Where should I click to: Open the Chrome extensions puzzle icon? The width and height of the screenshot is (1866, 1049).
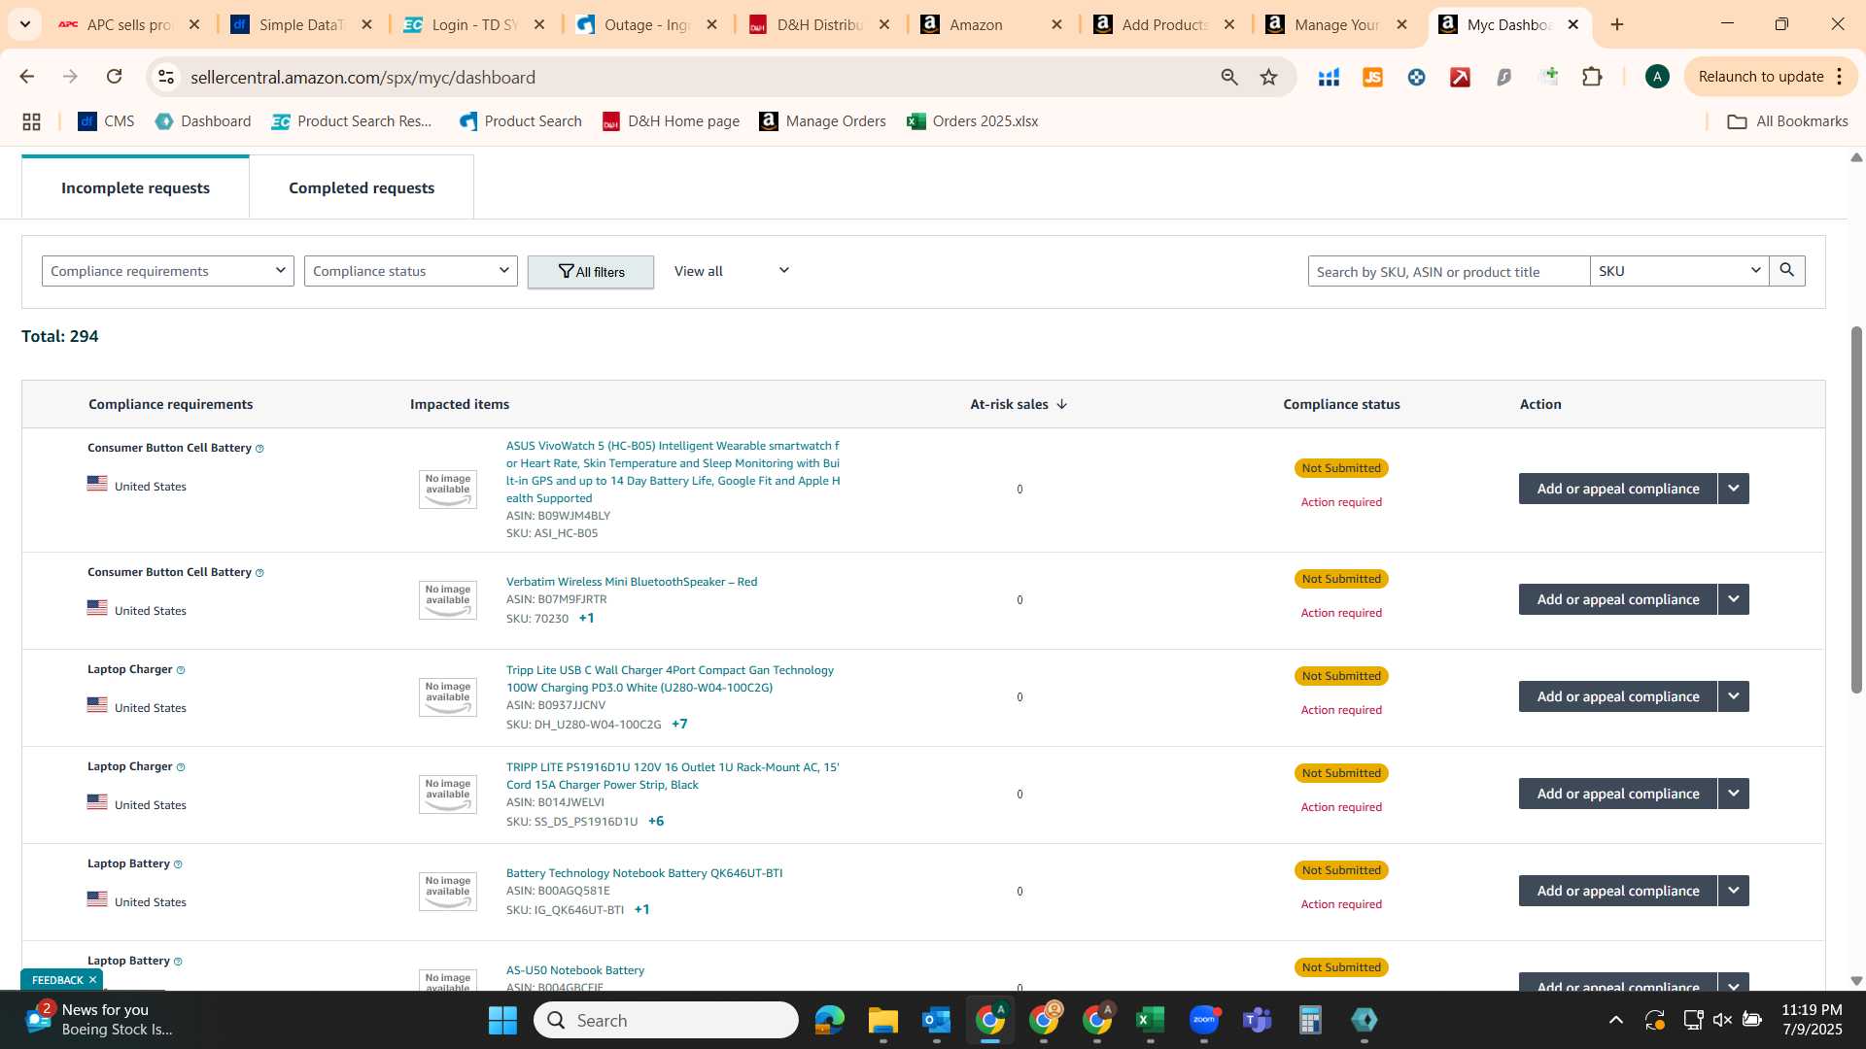(1592, 77)
